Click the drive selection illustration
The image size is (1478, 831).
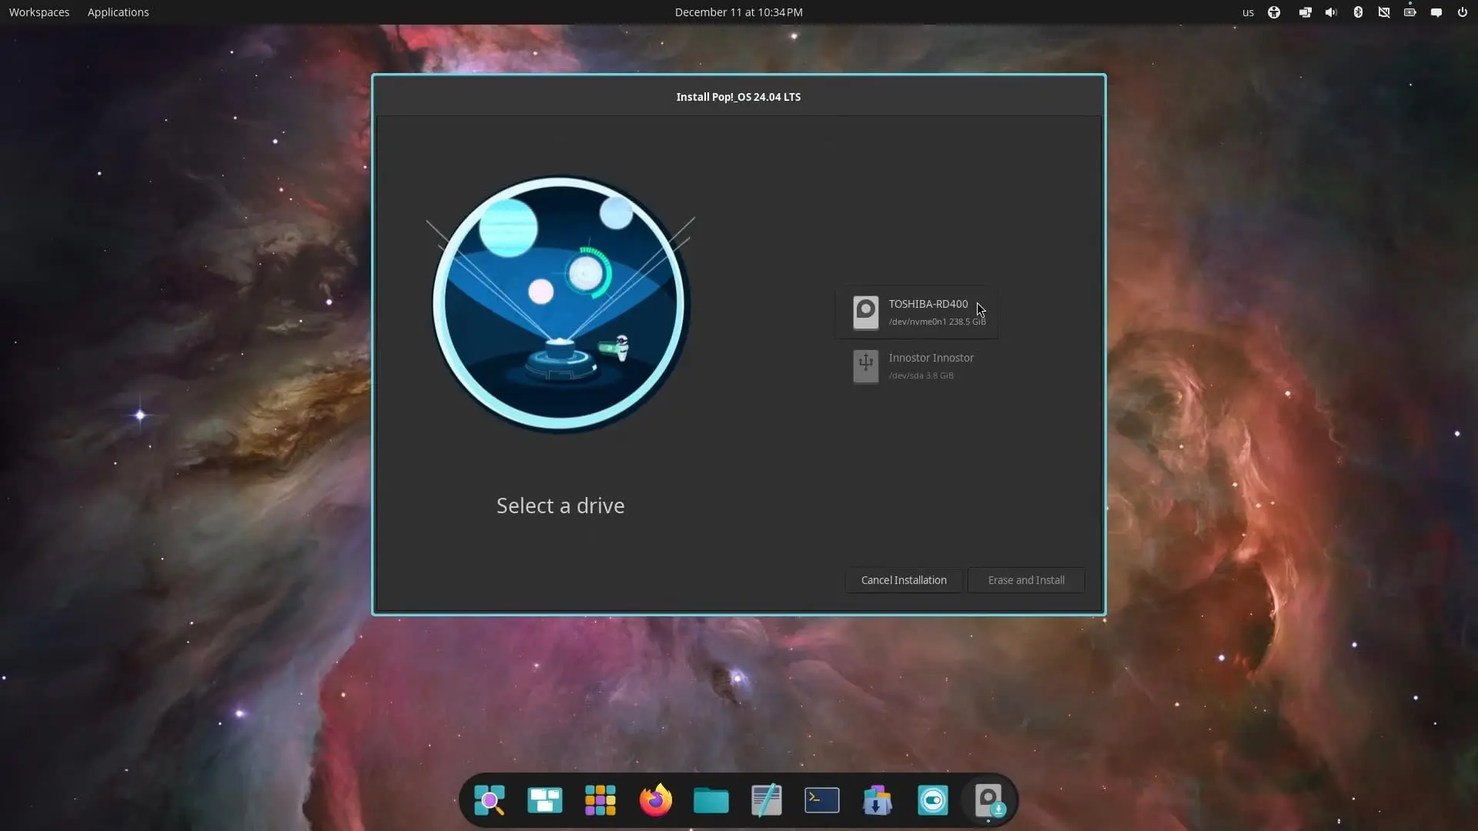(560, 303)
